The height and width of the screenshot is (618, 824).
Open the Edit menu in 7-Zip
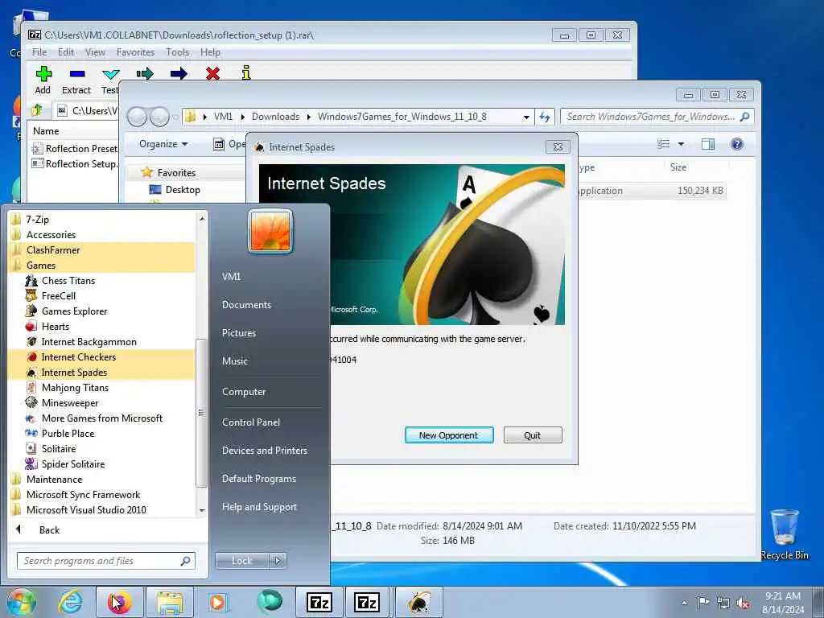coord(66,52)
